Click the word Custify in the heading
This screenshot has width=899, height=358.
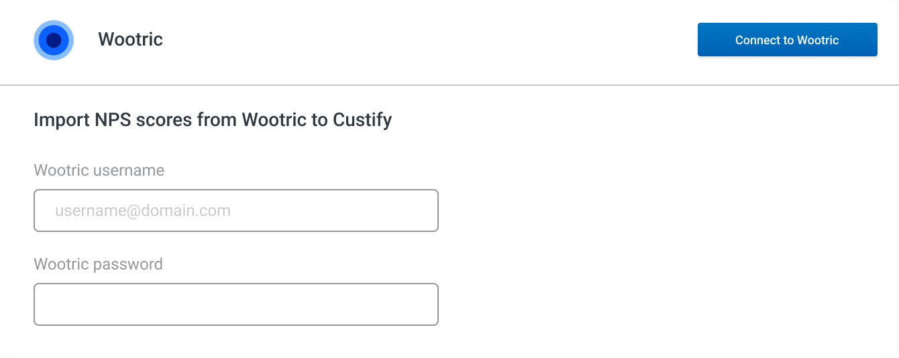[362, 120]
